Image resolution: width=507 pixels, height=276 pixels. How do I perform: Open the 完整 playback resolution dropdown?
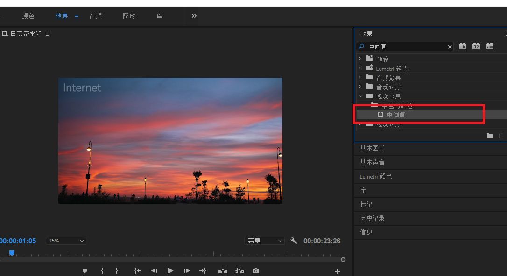[x=264, y=241]
